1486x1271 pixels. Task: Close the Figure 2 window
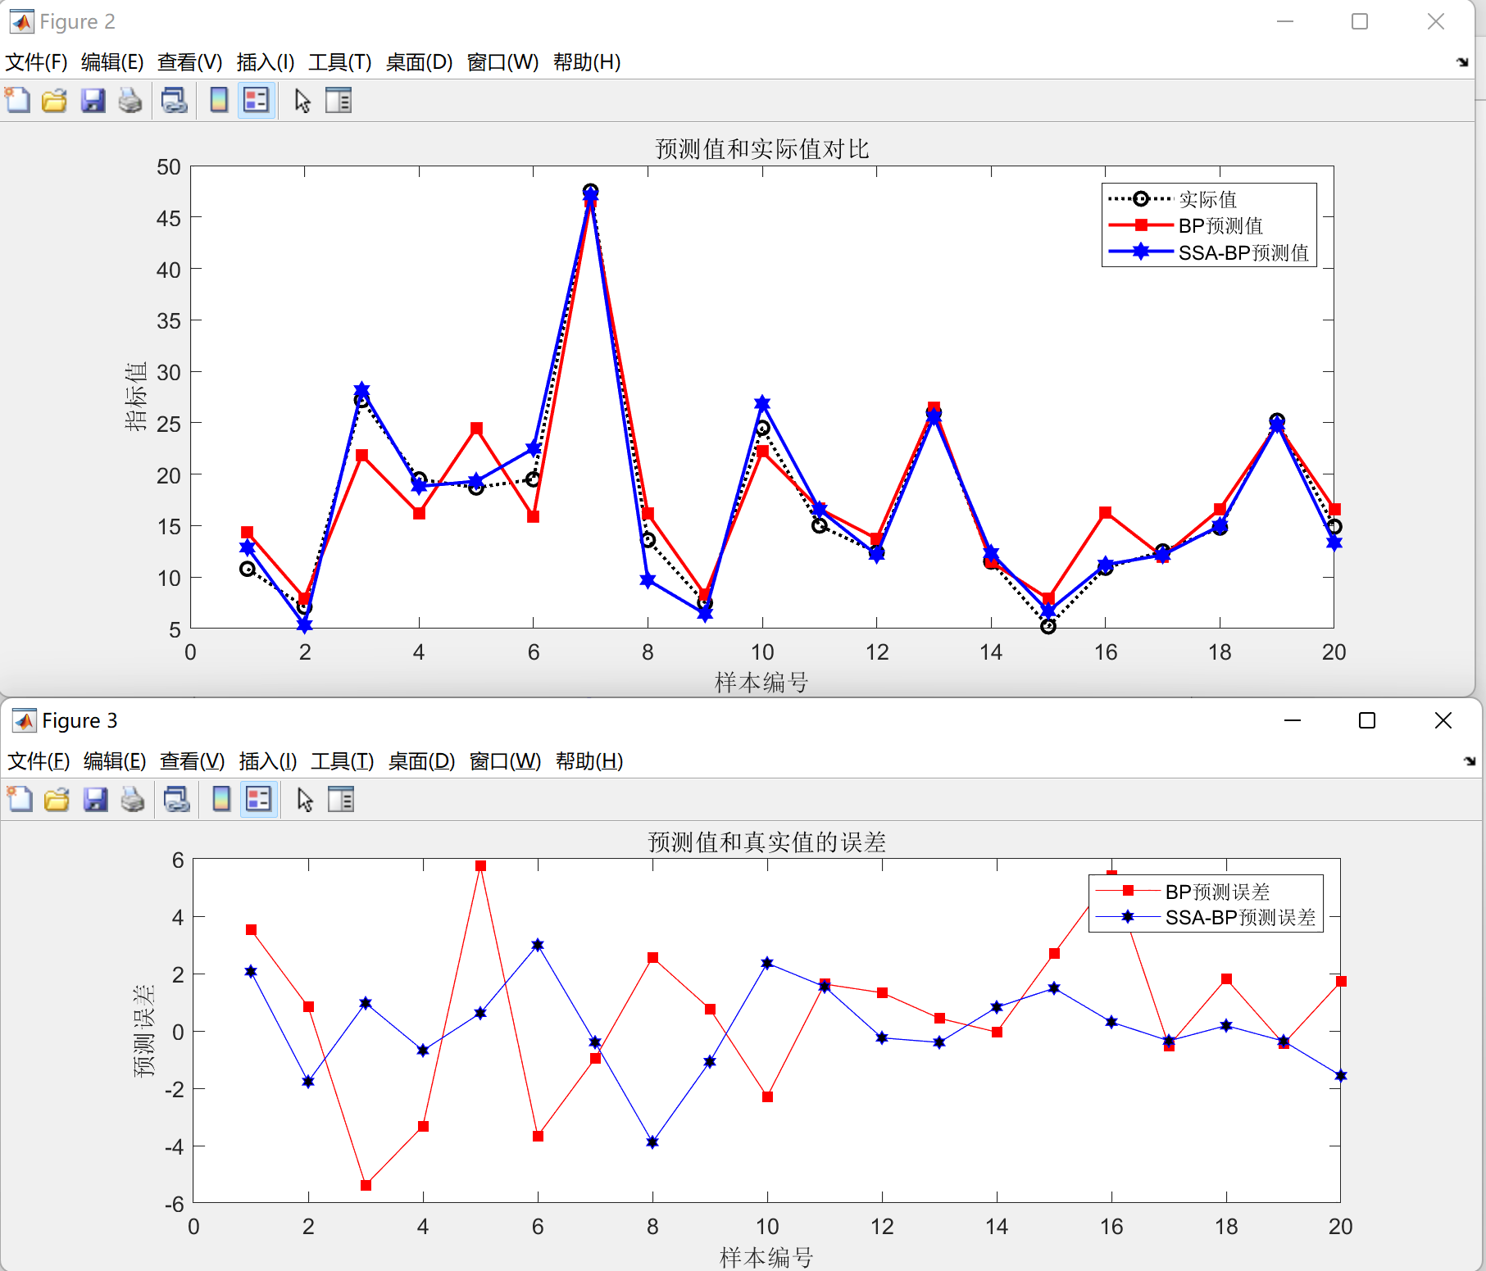pyautogui.click(x=1436, y=21)
